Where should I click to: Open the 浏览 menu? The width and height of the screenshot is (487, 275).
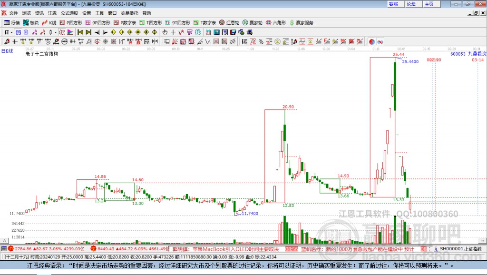click(27, 13)
